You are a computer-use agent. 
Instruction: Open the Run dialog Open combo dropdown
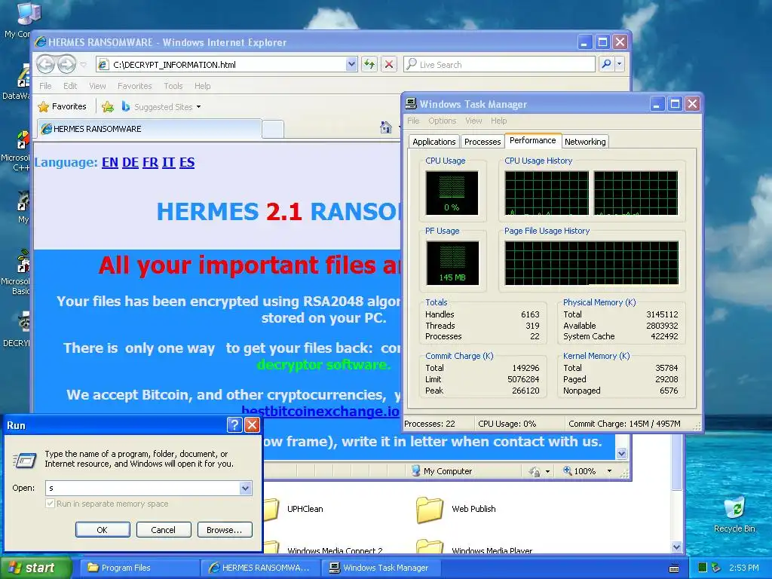[245, 488]
